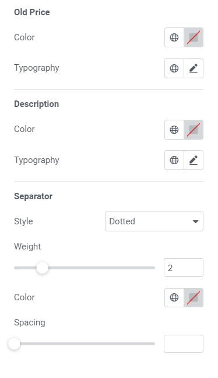The image size is (218, 378).
Task: Click the Separator section heading
Action: click(x=33, y=196)
